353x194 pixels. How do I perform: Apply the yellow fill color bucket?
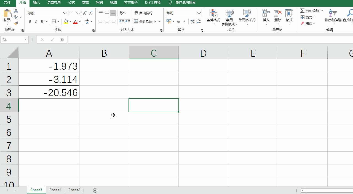pos(66,21)
